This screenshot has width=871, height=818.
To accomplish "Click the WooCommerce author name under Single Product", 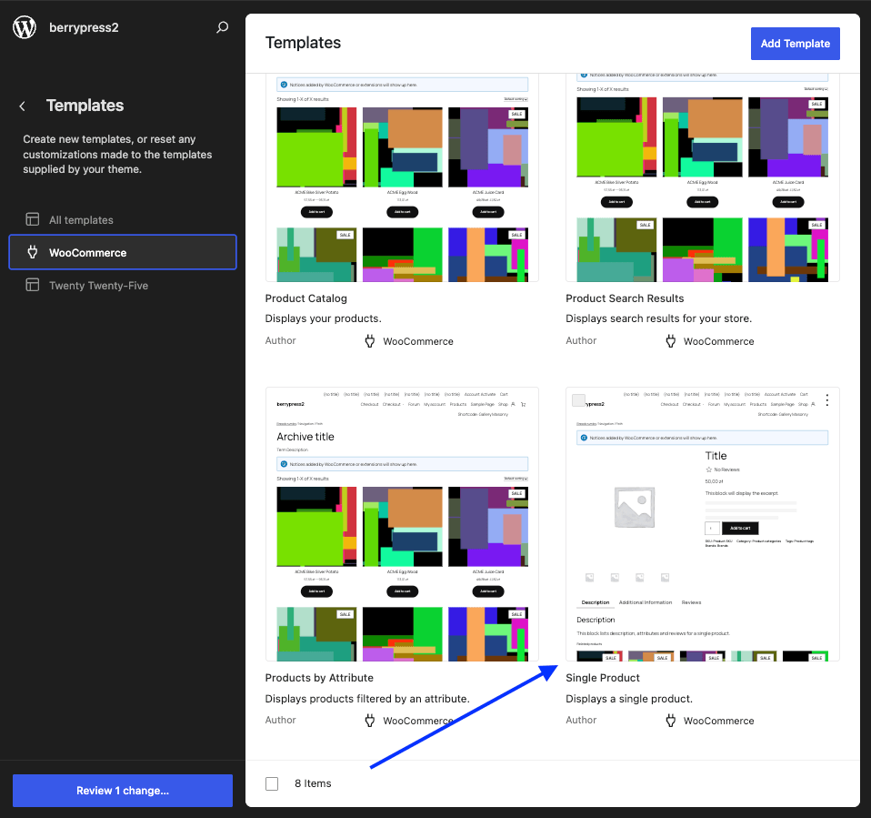I will click(718, 721).
